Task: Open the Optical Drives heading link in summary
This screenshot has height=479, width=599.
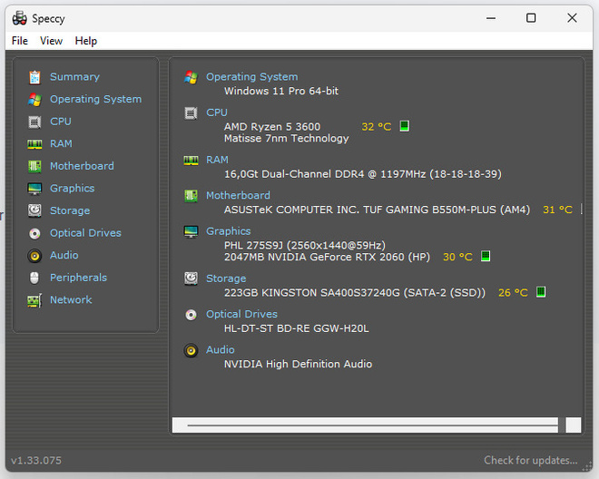Action: 241,314
